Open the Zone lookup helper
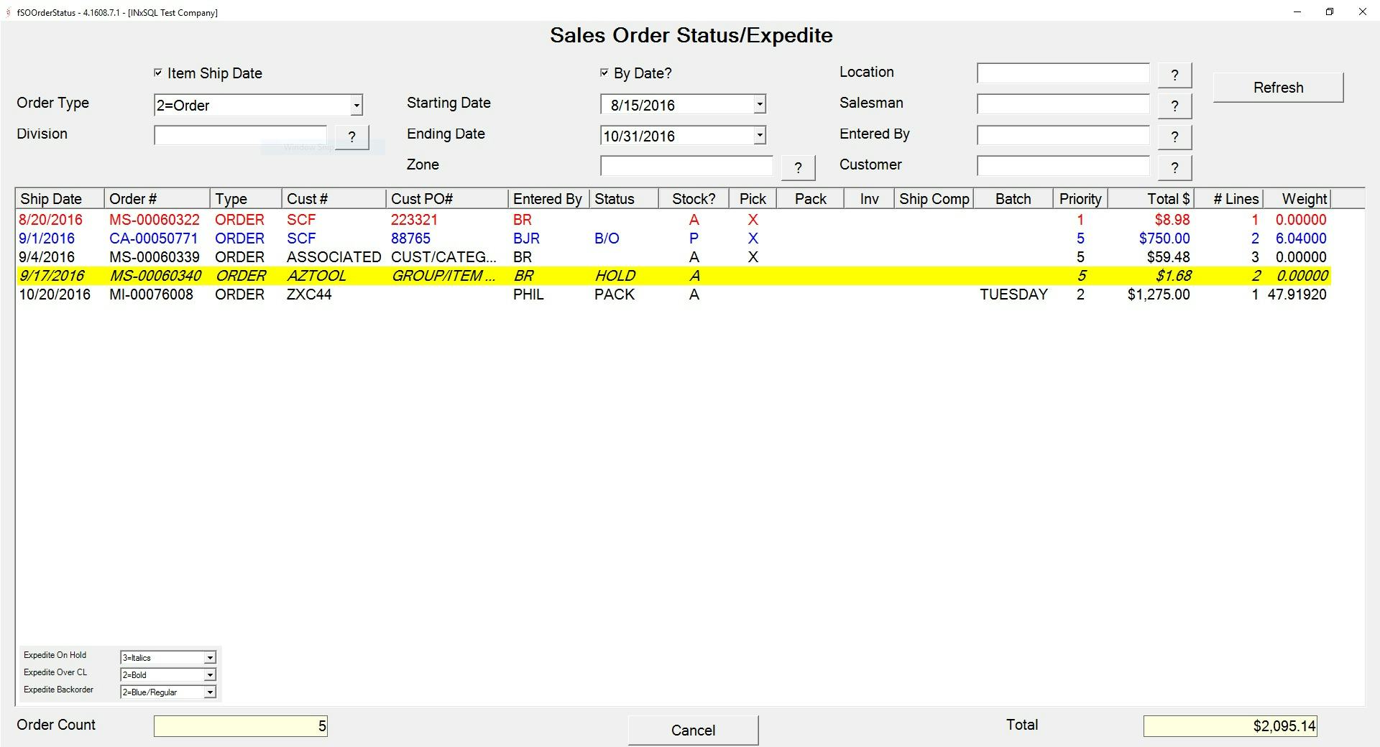Viewport: 1380px width, 747px height. [x=797, y=167]
